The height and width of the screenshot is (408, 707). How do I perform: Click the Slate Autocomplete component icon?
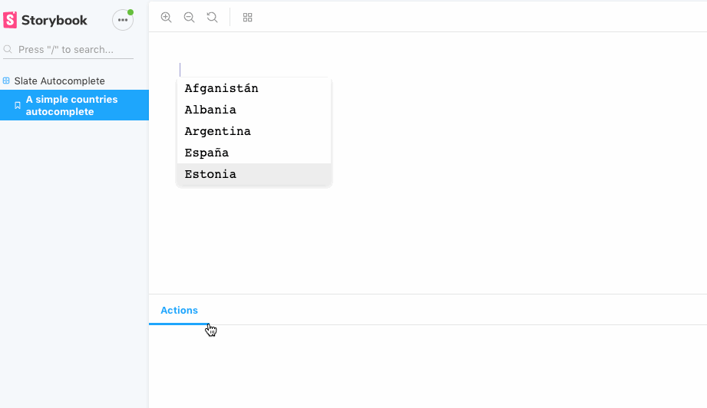pos(7,81)
